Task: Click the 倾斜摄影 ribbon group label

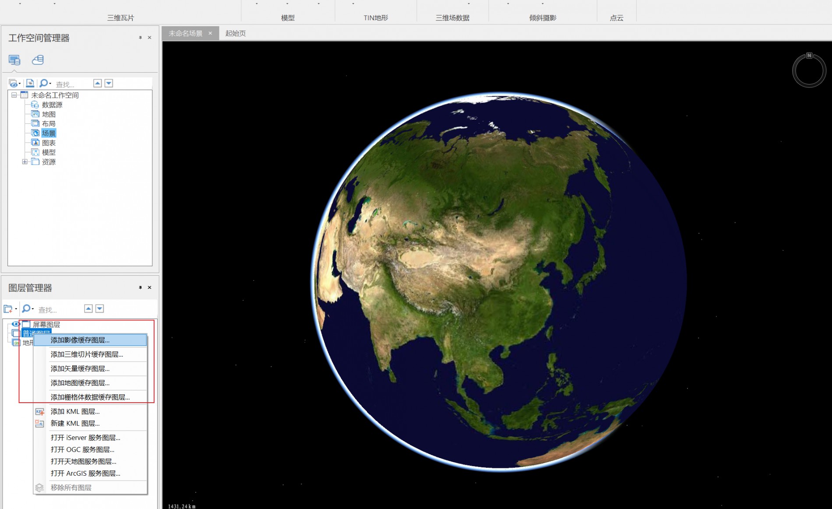Action: click(x=543, y=18)
